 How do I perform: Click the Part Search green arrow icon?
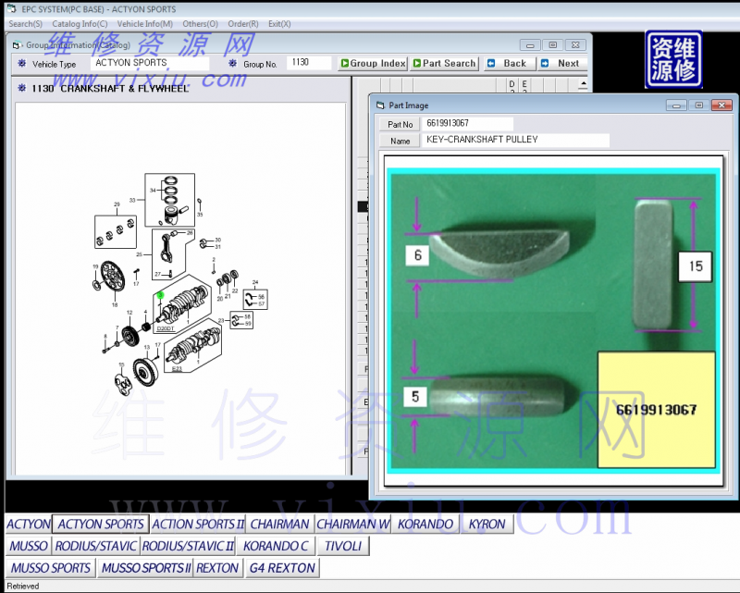pyautogui.click(x=417, y=63)
